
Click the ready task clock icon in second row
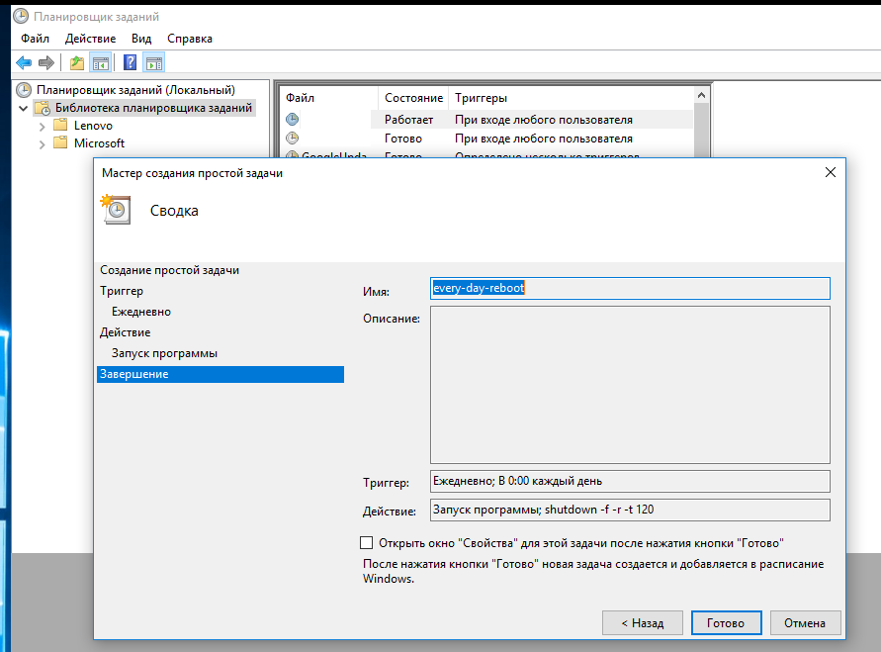(292, 138)
